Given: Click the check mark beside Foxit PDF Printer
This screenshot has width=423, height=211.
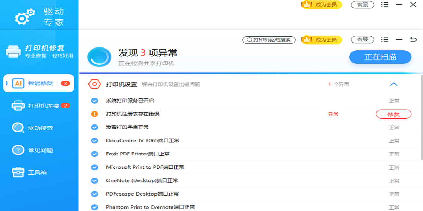Looking at the screenshot, I should (94, 154).
